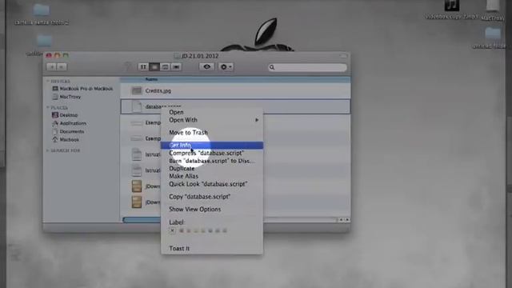Click the Credits.jpg thumbnail icon
512x288 pixels.
[137, 90]
